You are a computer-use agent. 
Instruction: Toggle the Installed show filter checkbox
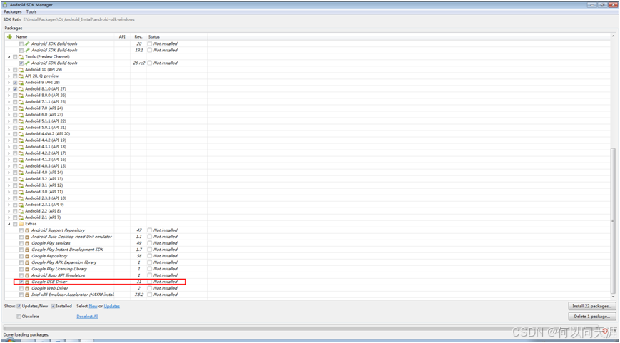coord(53,306)
